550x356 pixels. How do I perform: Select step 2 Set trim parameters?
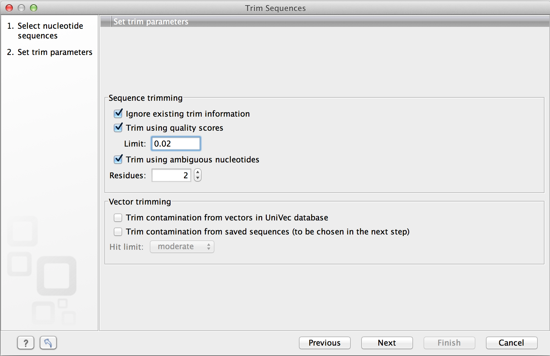pyautogui.click(x=55, y=52)
